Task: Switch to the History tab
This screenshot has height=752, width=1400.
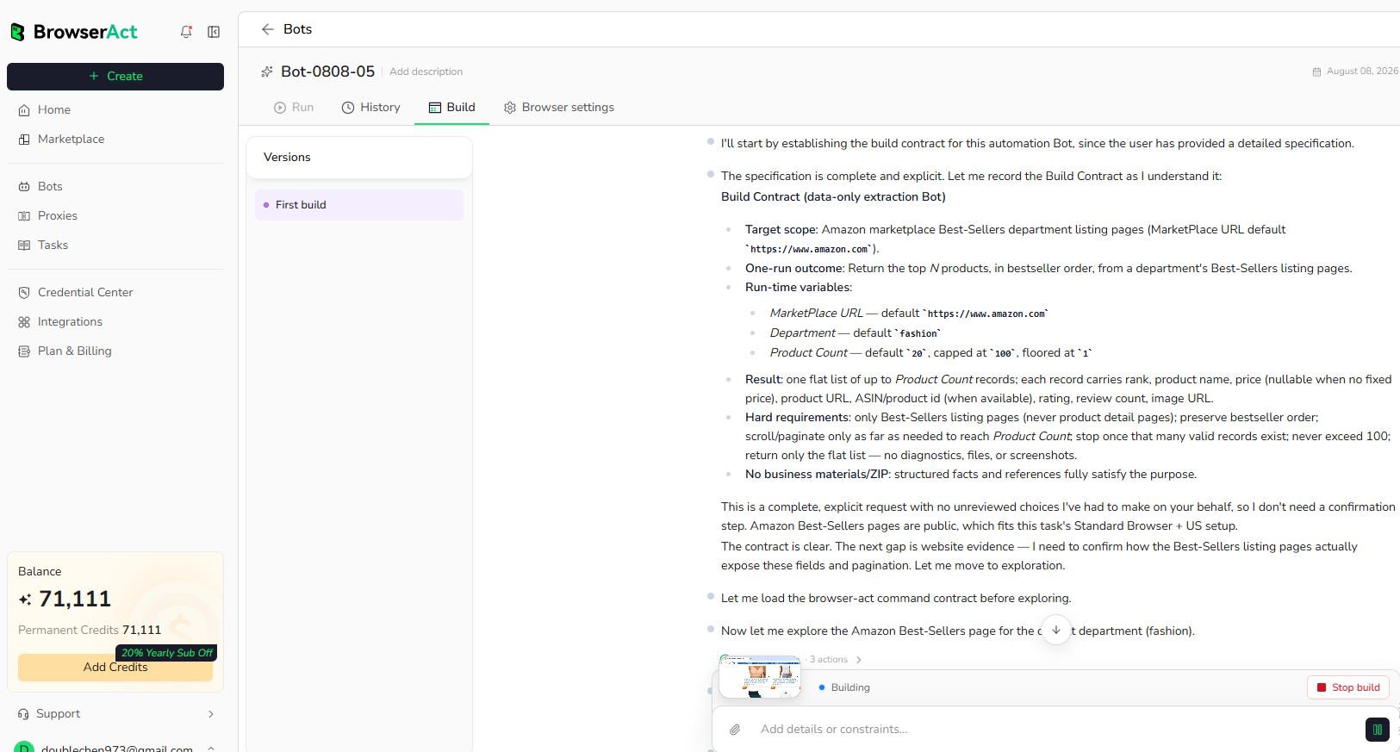Action: (x=371, y=108)
